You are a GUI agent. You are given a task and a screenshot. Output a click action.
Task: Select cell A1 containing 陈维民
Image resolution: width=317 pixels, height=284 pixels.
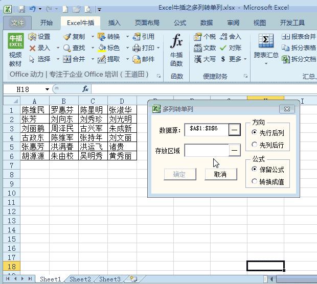tap(35, 110)
